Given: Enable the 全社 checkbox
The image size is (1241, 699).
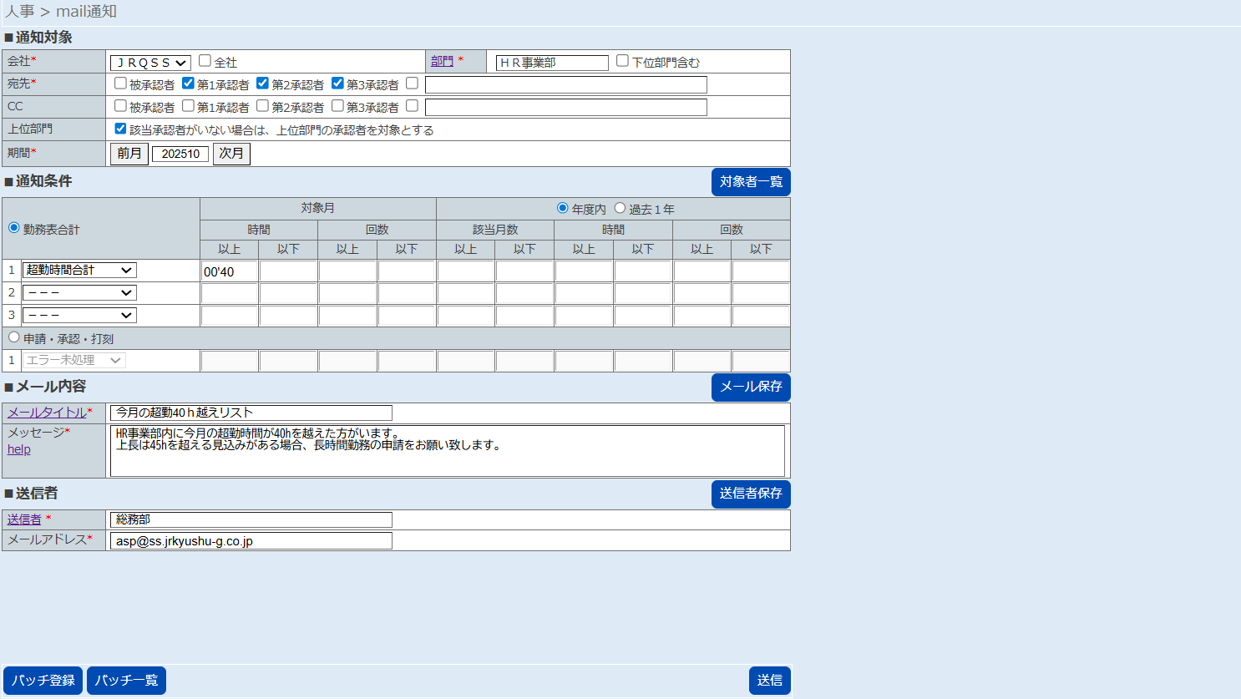Looking at the screenshot, I should (x=205, y=61).
